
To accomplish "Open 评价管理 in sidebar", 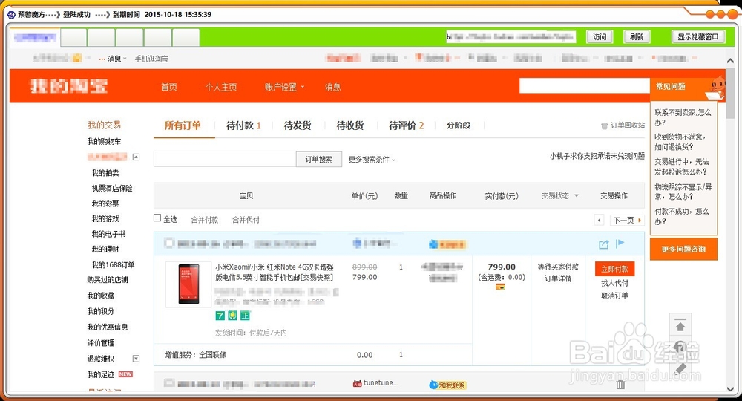I will 101,343.
